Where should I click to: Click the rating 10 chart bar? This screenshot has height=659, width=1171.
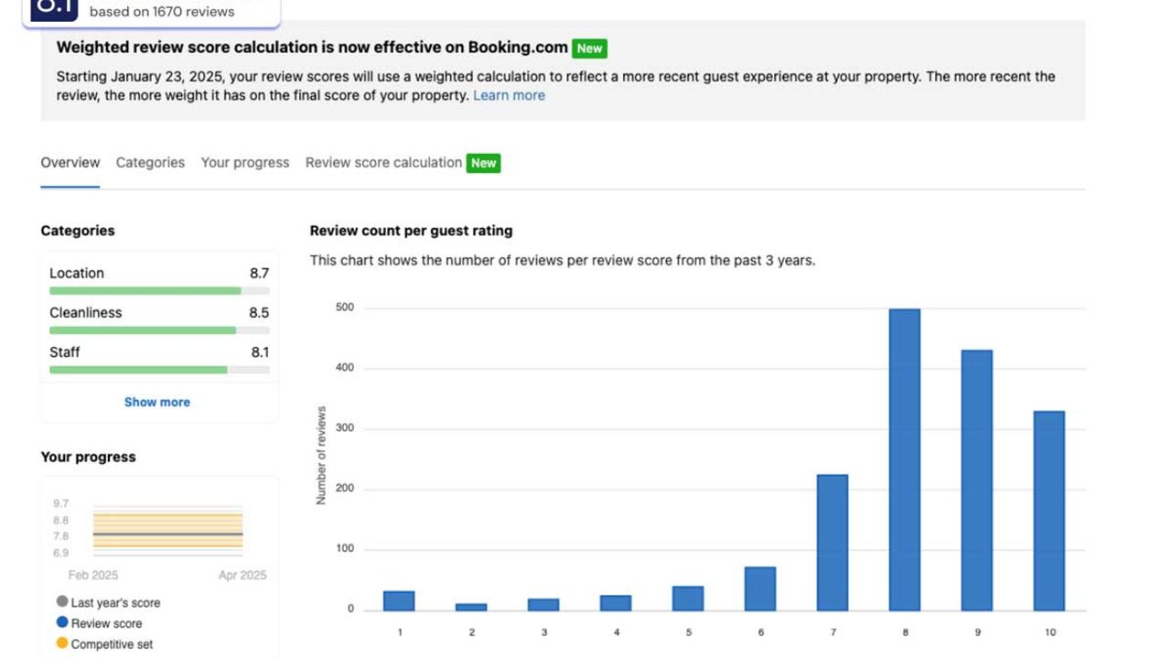pos(1048,511)
